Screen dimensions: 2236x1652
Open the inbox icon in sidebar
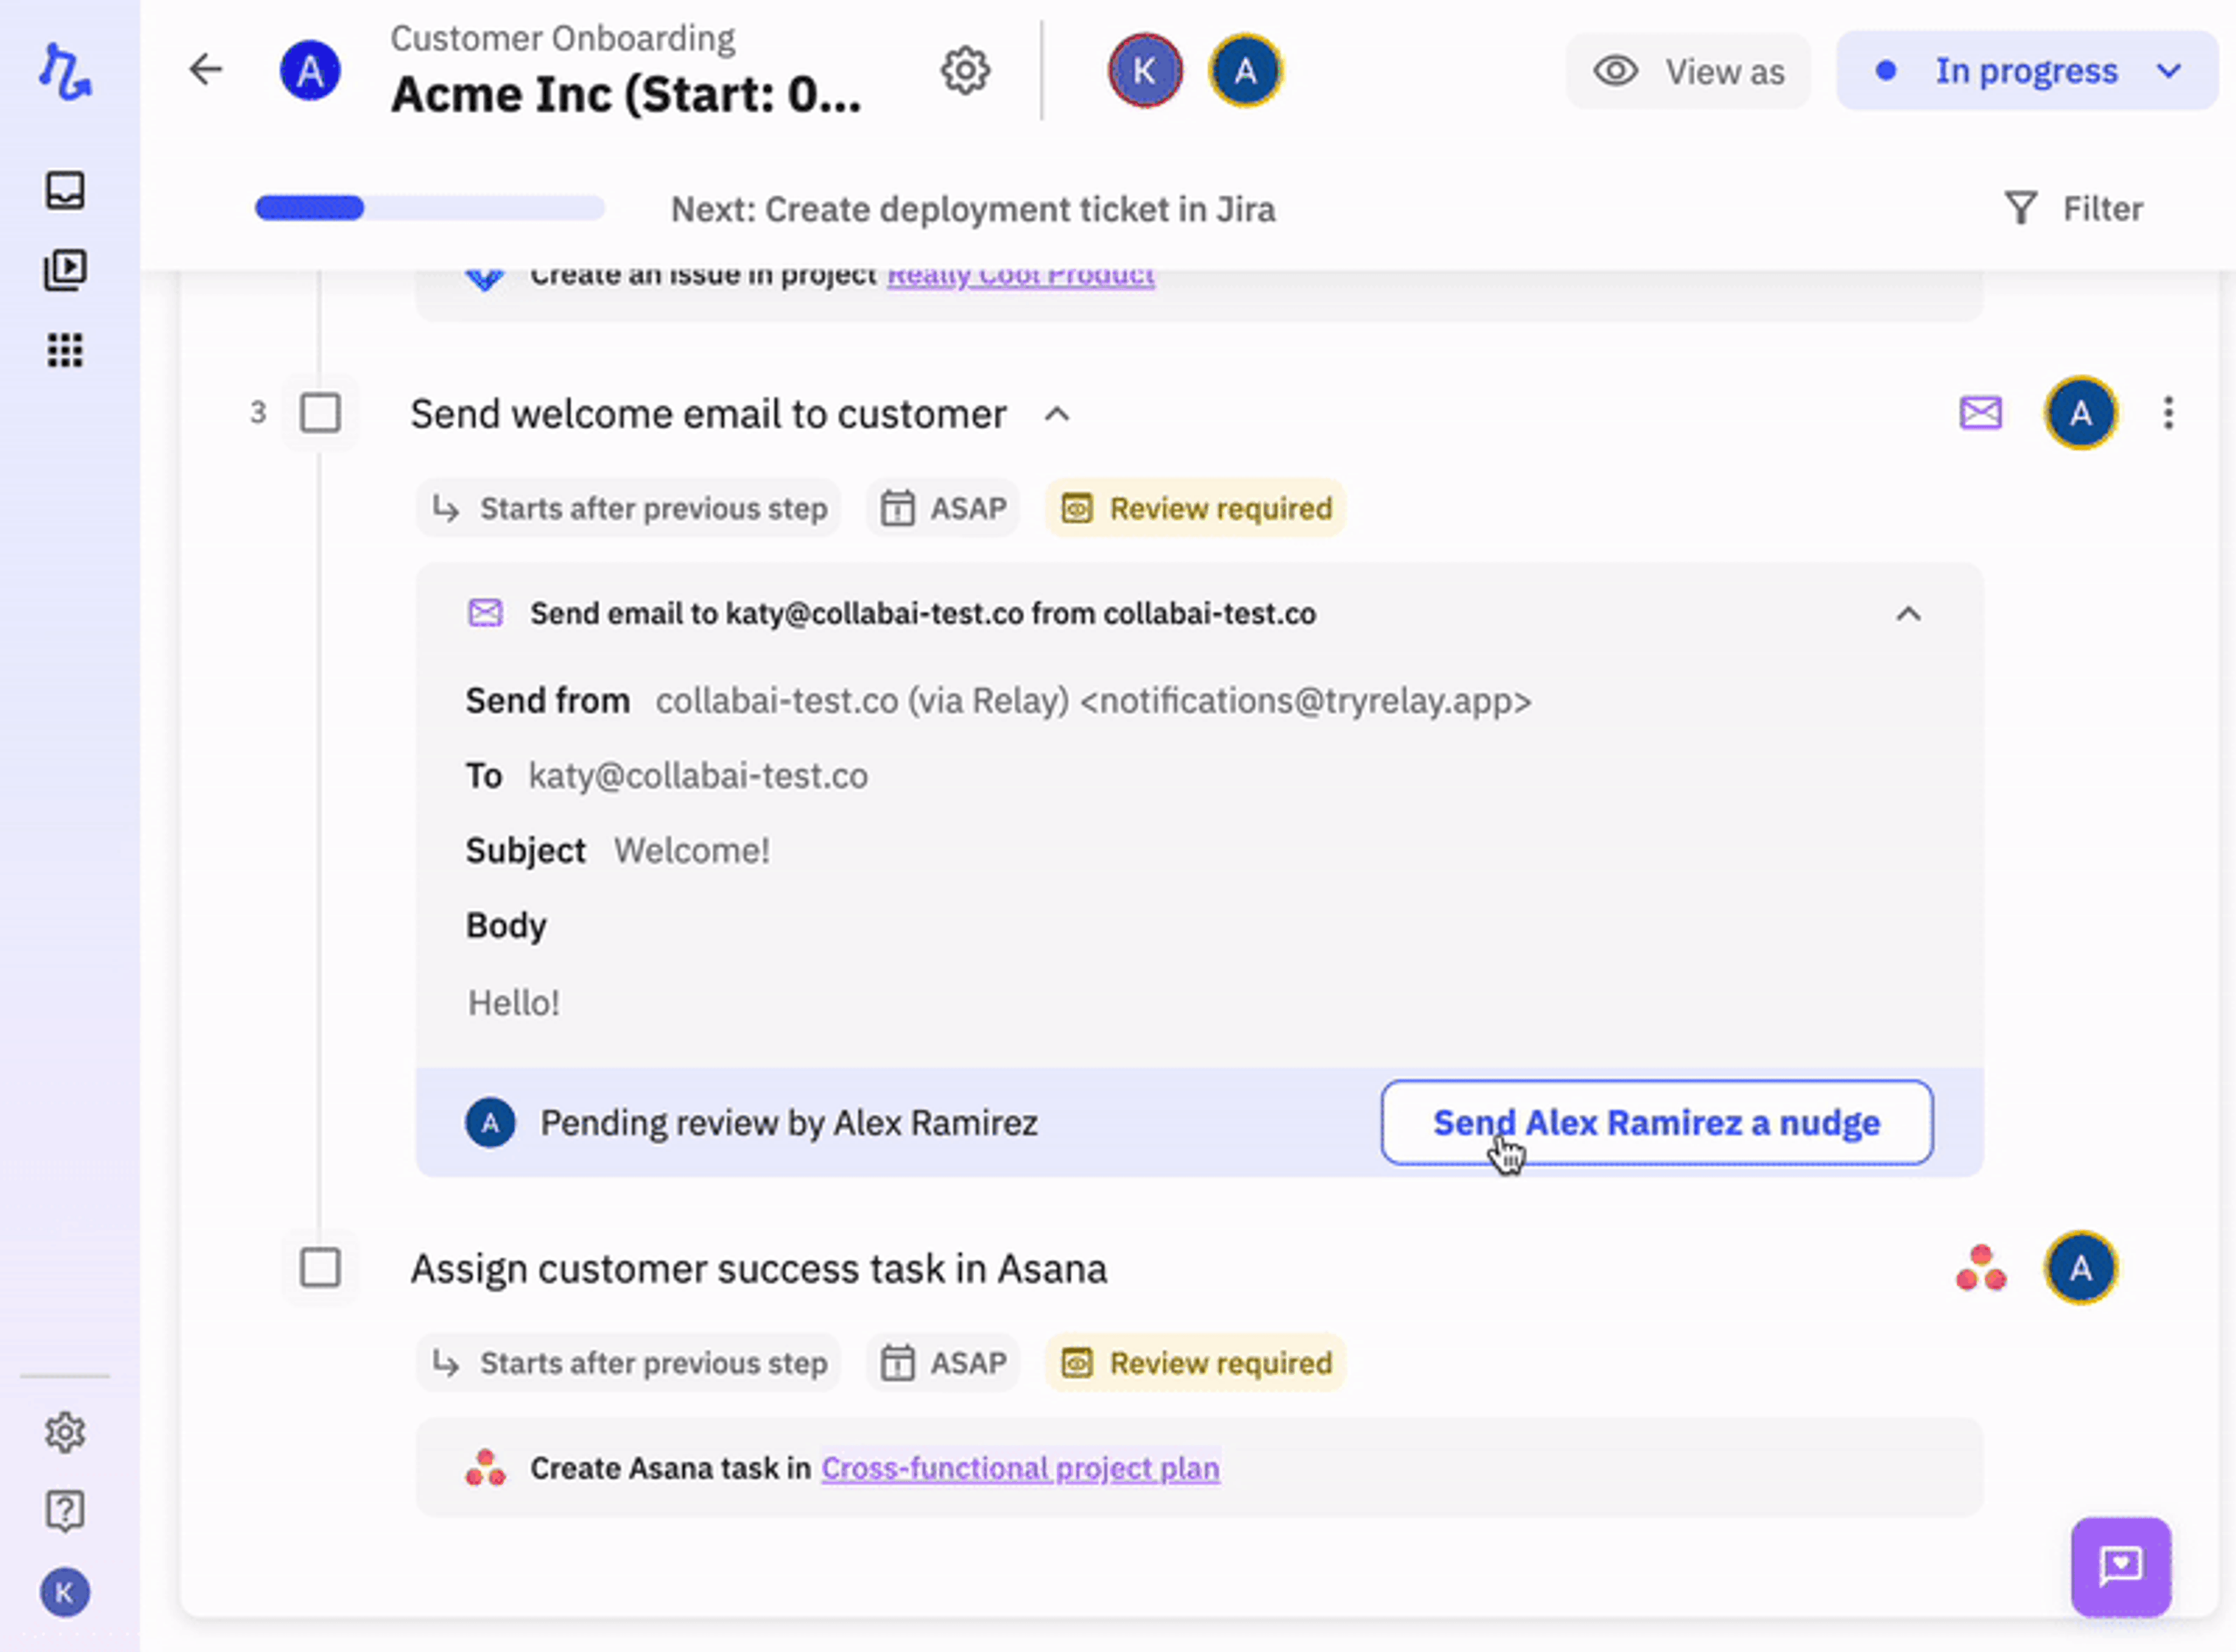pyautogui.click(x=65, y=190)
